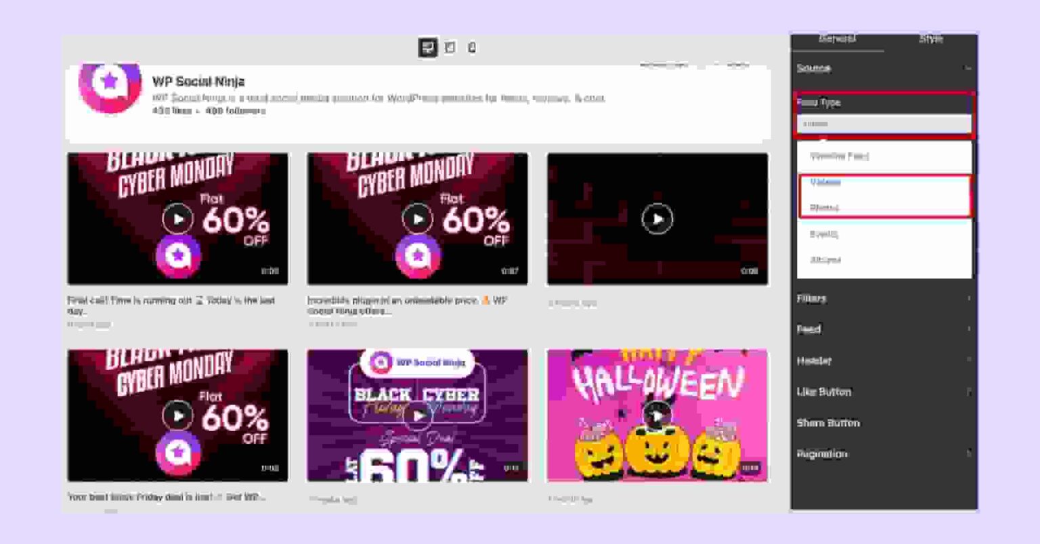Switch to the General tab
Screen dimensions: 1040x544
(837, 39)
